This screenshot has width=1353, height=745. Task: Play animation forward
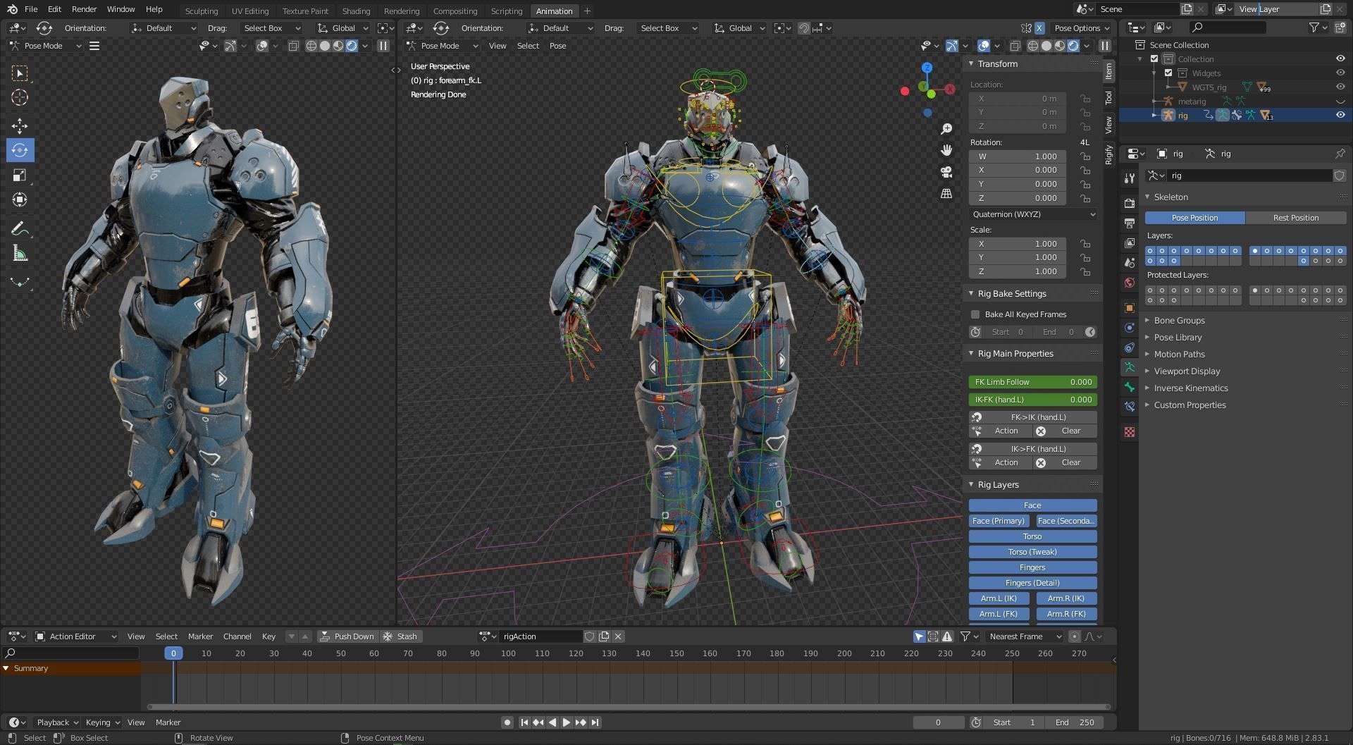[x=566, y=722]
